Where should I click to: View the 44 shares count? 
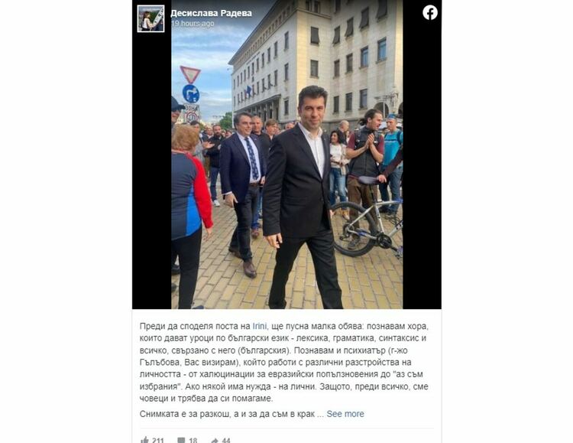tap(226, 440)
